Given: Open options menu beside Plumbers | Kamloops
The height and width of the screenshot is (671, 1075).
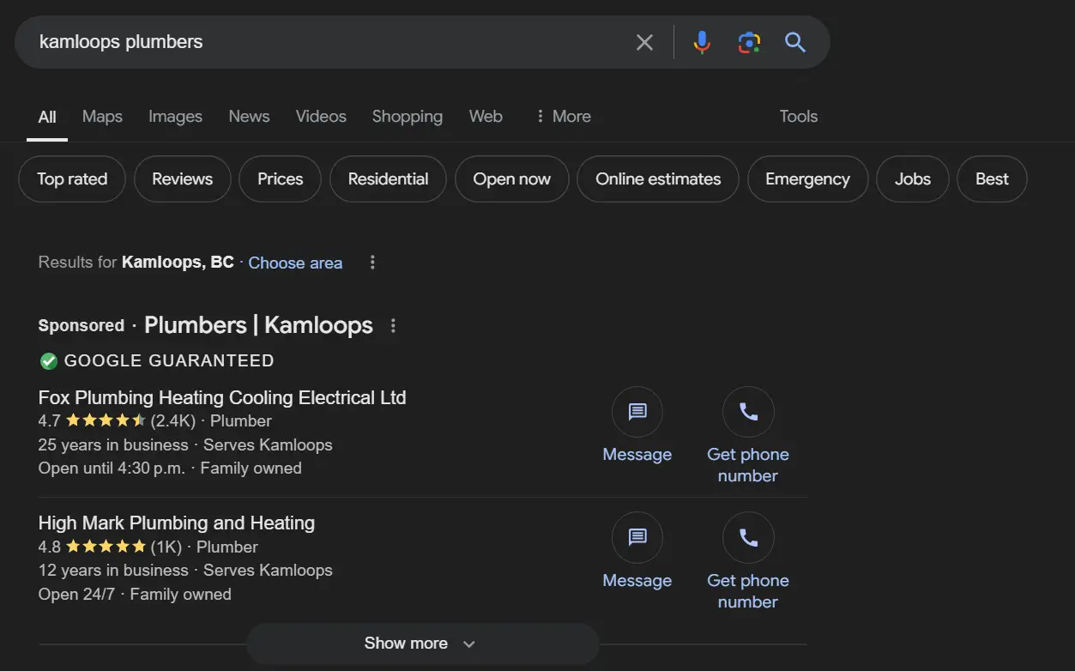Looking at the screenshot, I should click(393, 326).
